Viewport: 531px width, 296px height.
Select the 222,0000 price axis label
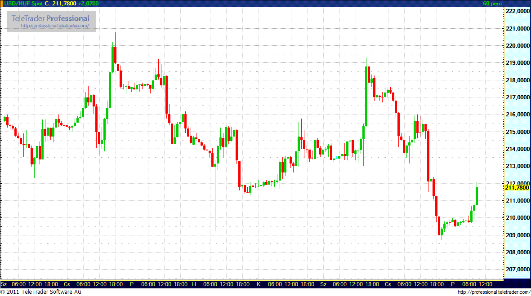(518, 11)
